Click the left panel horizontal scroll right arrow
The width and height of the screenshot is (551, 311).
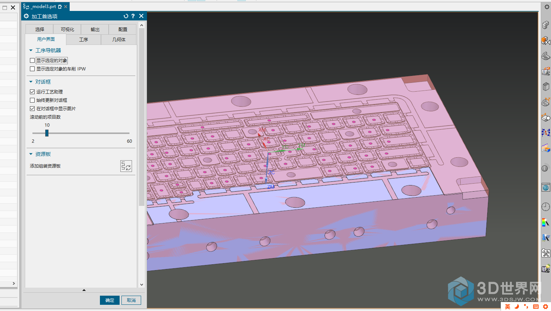[x=14, y=283]
